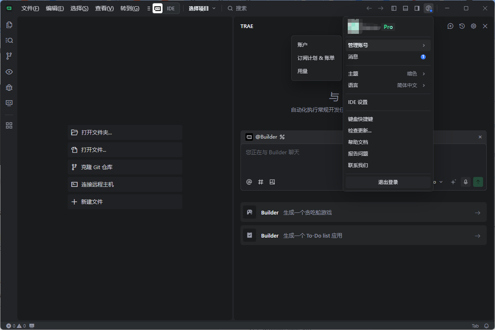
Task: Open the Search view in activity bar
Action: (x=9, y=40)
